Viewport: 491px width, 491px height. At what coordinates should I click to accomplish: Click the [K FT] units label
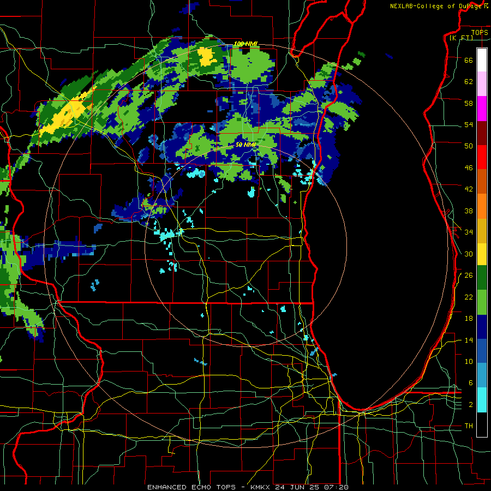[461, 38]
